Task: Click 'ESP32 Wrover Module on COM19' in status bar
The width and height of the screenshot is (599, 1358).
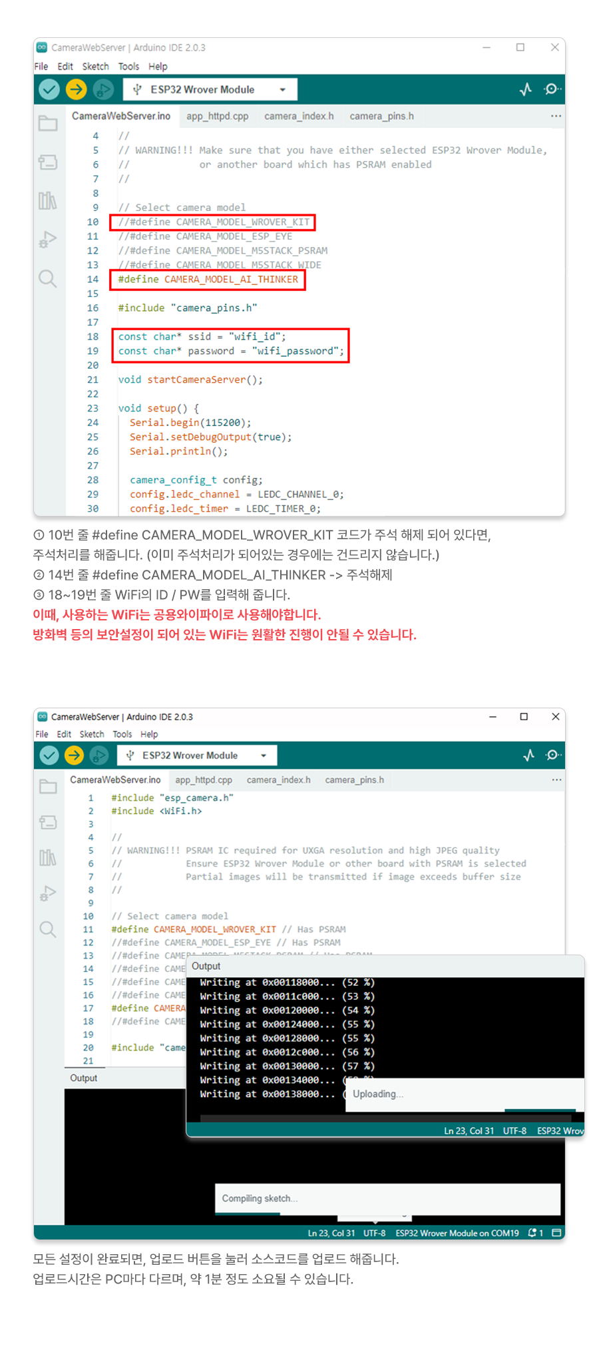Action: 457,1233
